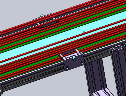The width and height of the screenshot is (126, 96).
Task: Click the lower-left slotted hole on the bracket plate
Action: click(x=67, y=67)
